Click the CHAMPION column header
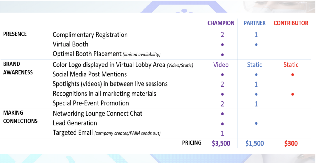This screenshot has height=163, width=316. (x=221, y=23)
